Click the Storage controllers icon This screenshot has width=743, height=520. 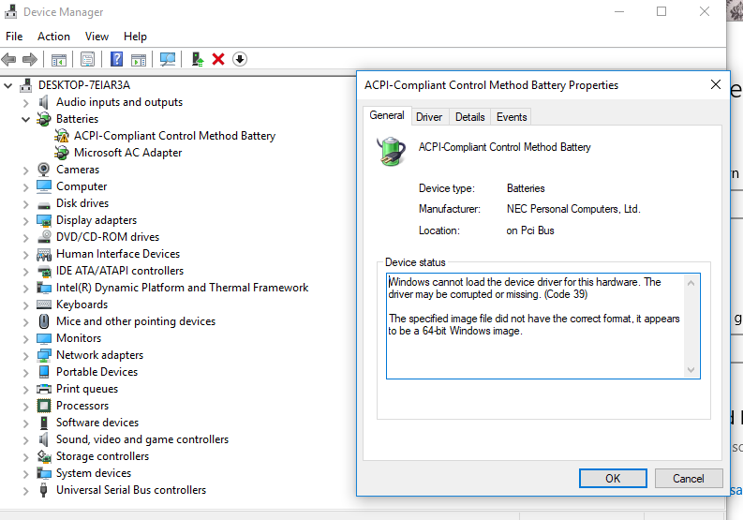44,456
